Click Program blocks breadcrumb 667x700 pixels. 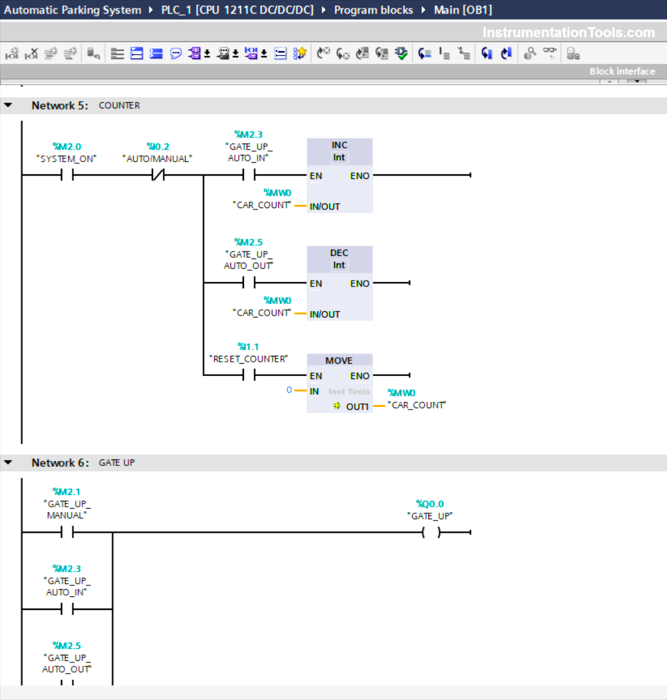(374, 10)
